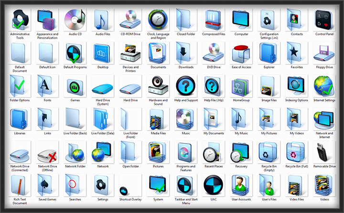Select the My Pictures icon
The image size is (344, 213).
[x=269, y=119]
